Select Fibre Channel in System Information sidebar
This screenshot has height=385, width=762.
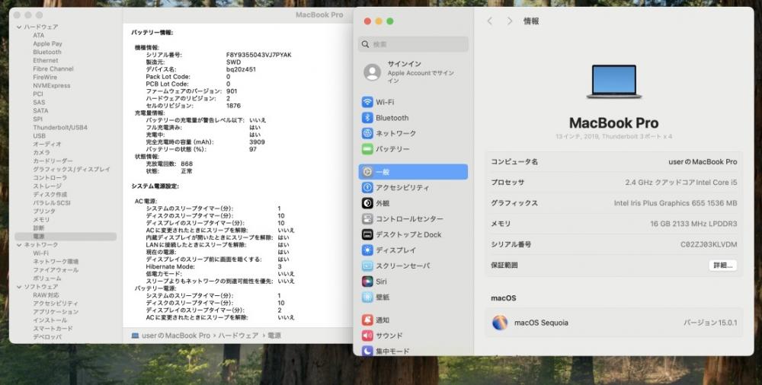(53, 69)
